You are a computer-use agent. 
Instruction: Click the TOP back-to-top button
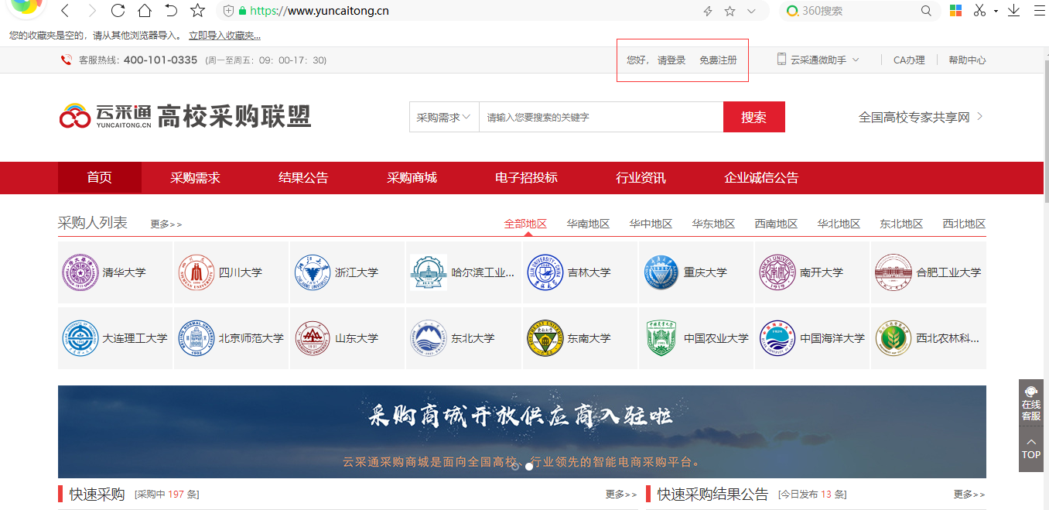1031,449
